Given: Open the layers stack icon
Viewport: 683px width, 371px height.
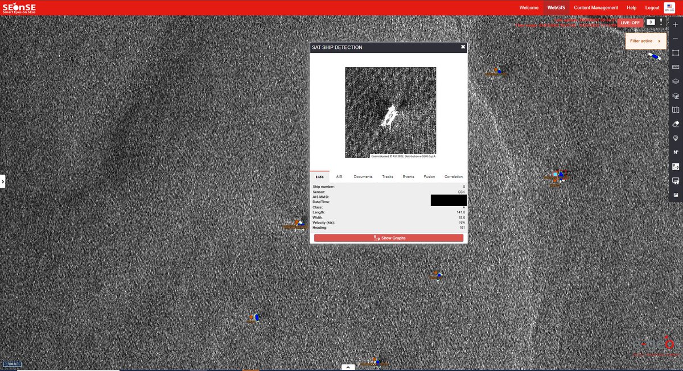Looking at the screenshot, I should tap(676, 81).
